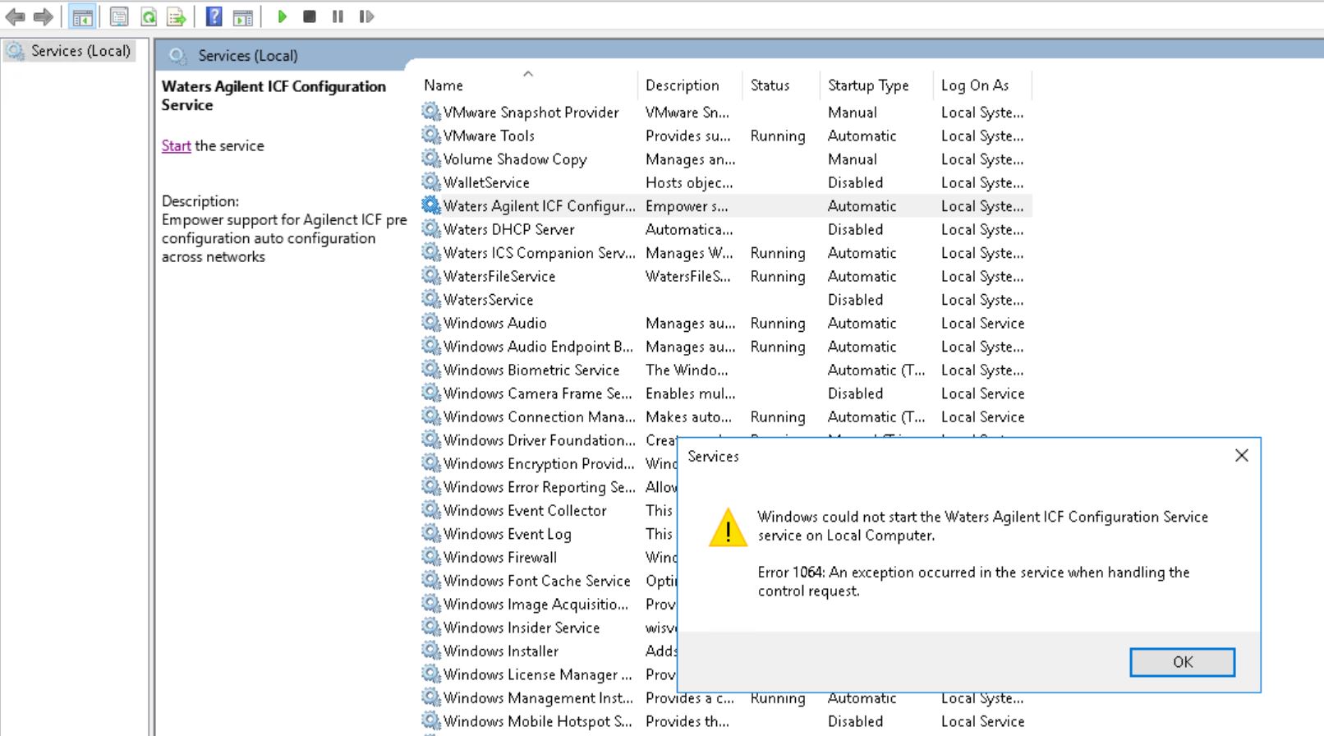Image resolution: width=1324 pixels, height=736 pixels.
Task: Select the WalletService row
Action: coord(725,182)
